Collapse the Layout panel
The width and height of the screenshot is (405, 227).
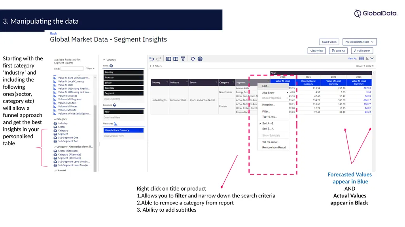tap(104, 60)
